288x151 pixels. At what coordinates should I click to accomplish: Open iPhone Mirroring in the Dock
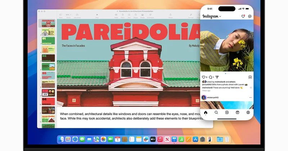(210, 139)
